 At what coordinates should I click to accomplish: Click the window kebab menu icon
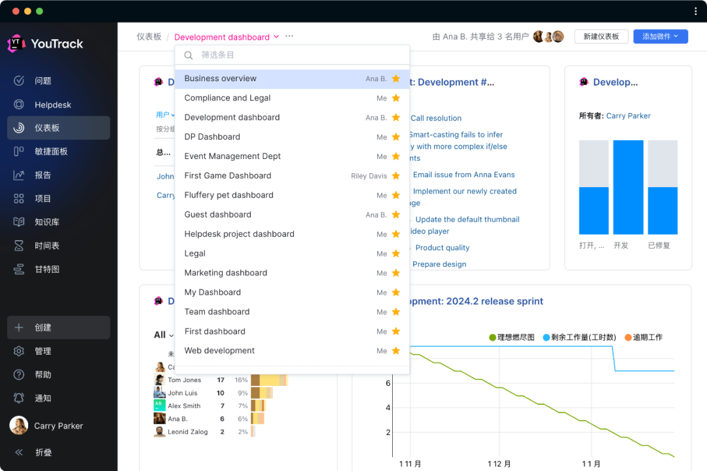coord(696,11)
